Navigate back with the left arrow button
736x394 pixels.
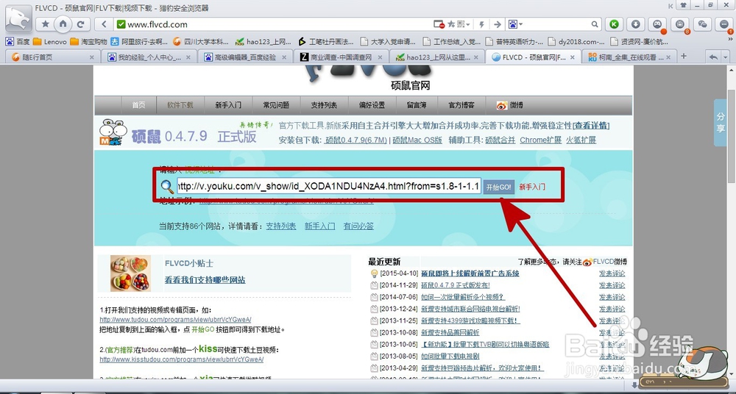[x=104, y=24]
